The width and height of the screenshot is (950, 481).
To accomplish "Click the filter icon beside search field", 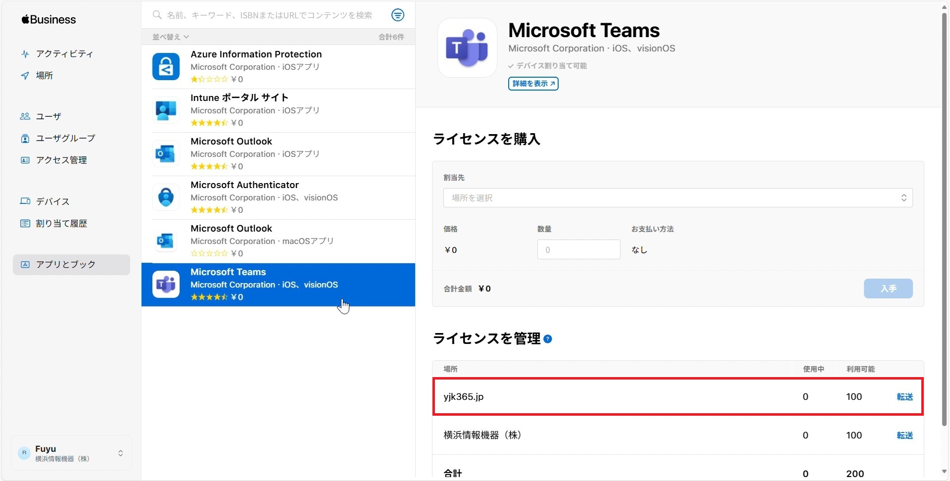I will (x=397, y=15).
